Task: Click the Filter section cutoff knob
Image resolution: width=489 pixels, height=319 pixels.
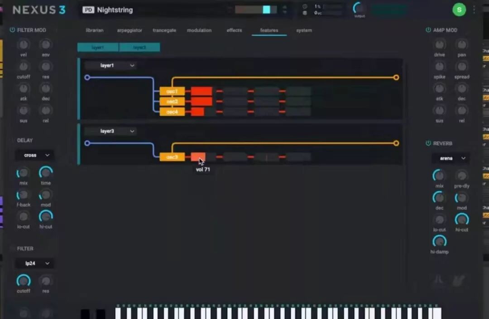Action: [x=24, y=281]
